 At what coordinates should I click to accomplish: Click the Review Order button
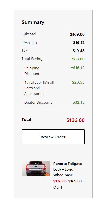pyautogui.click(x=53, y=137)
